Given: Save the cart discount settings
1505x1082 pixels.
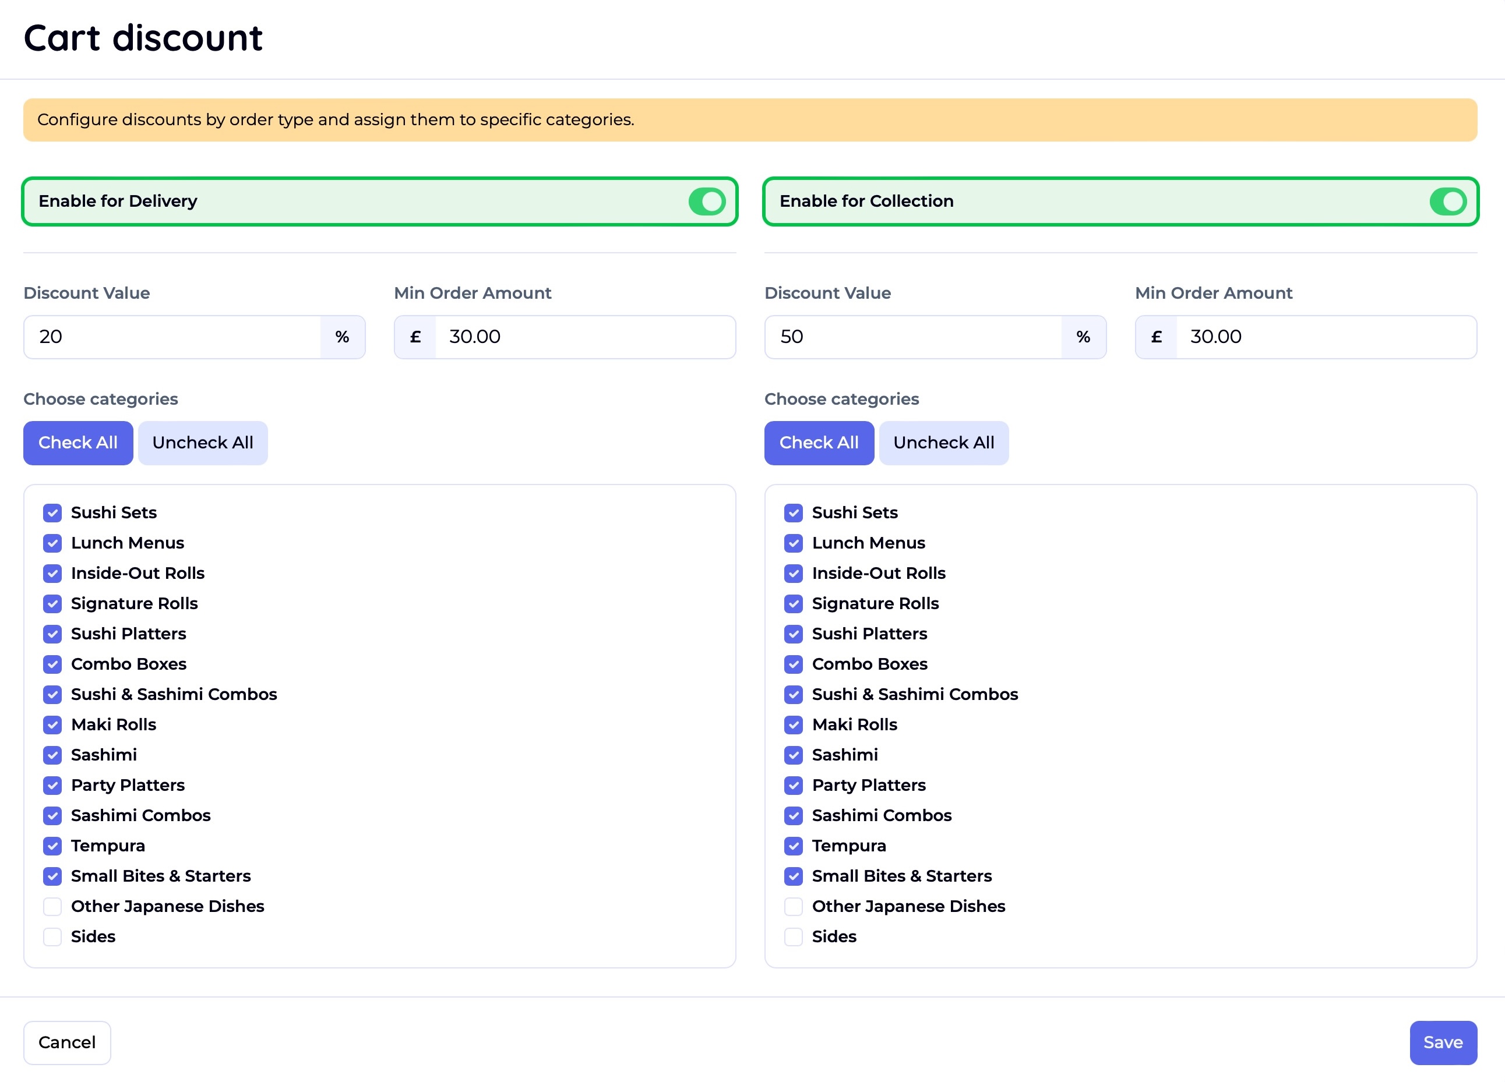Looking at the screenshot, I should 1443,1042.
